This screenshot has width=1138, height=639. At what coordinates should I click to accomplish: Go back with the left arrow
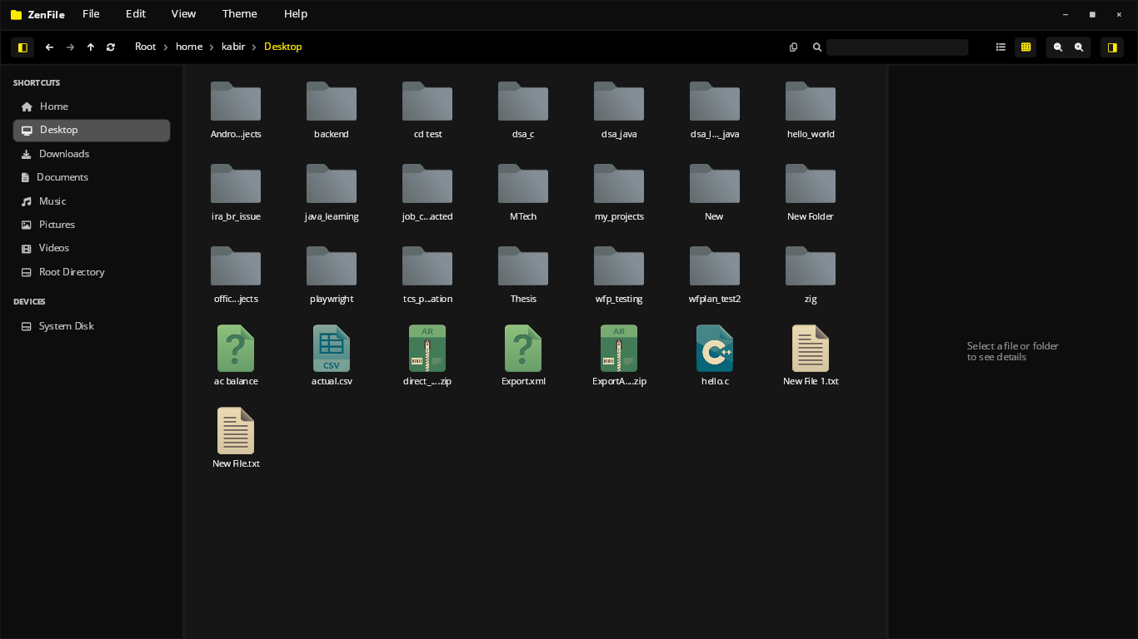(x=49, y=47)
